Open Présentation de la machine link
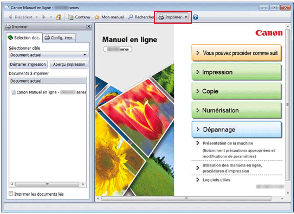294x214 pixels. pos(228,143)
